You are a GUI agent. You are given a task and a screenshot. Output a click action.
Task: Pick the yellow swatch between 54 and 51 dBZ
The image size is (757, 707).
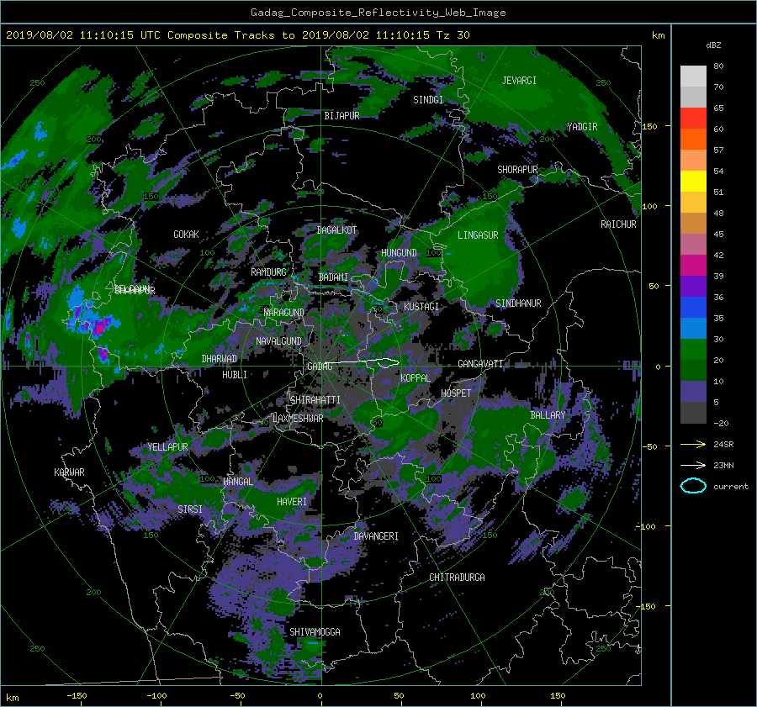(693, 181)
